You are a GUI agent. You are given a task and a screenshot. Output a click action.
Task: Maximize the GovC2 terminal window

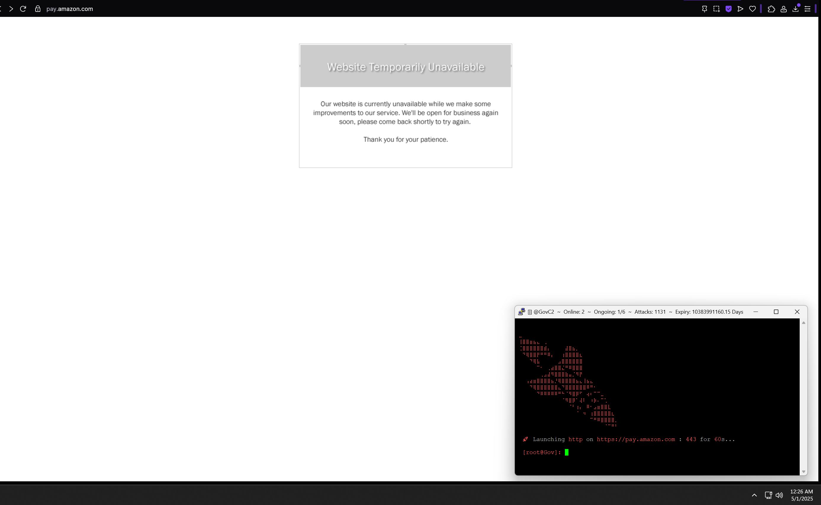coord(776,312)
